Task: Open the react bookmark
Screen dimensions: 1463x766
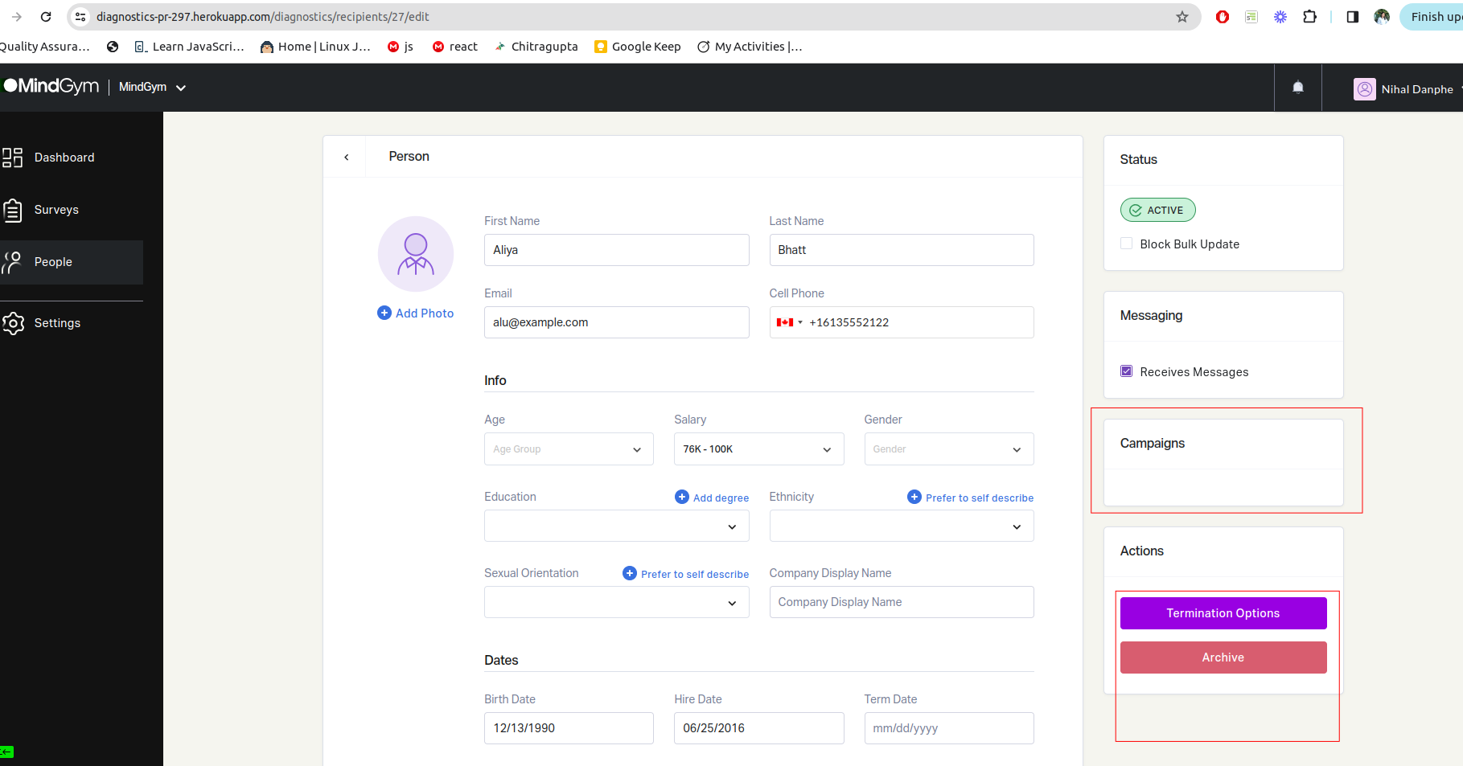Action: [454, 47]
